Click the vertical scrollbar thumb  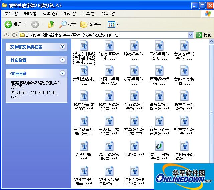211,113
